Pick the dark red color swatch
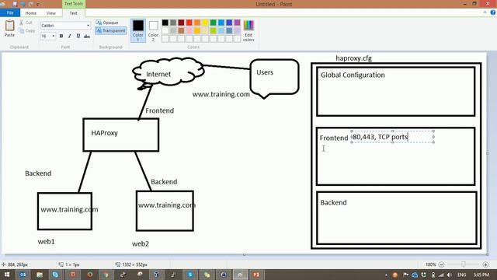Screen dimensions: 497x280 181,23
